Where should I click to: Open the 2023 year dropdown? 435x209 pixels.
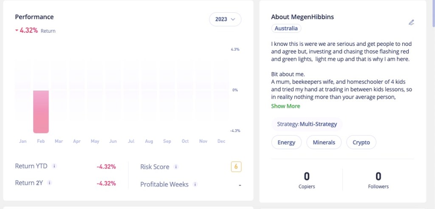tap(225, 19)
